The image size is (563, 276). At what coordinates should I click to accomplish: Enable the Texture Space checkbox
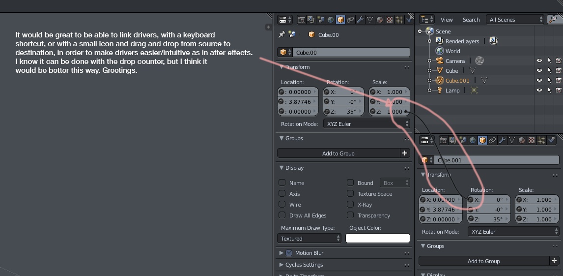click(x=350, y=193)
